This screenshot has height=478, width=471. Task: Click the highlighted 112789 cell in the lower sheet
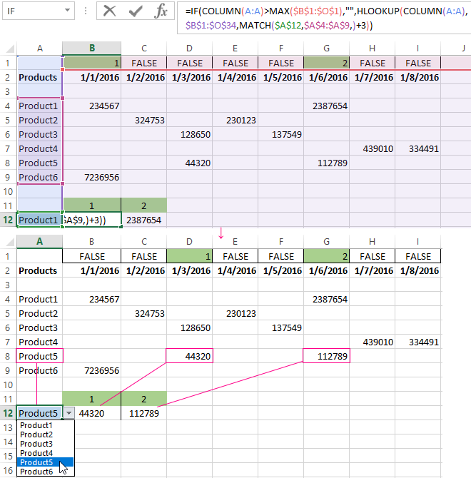(x=327, y=356)
